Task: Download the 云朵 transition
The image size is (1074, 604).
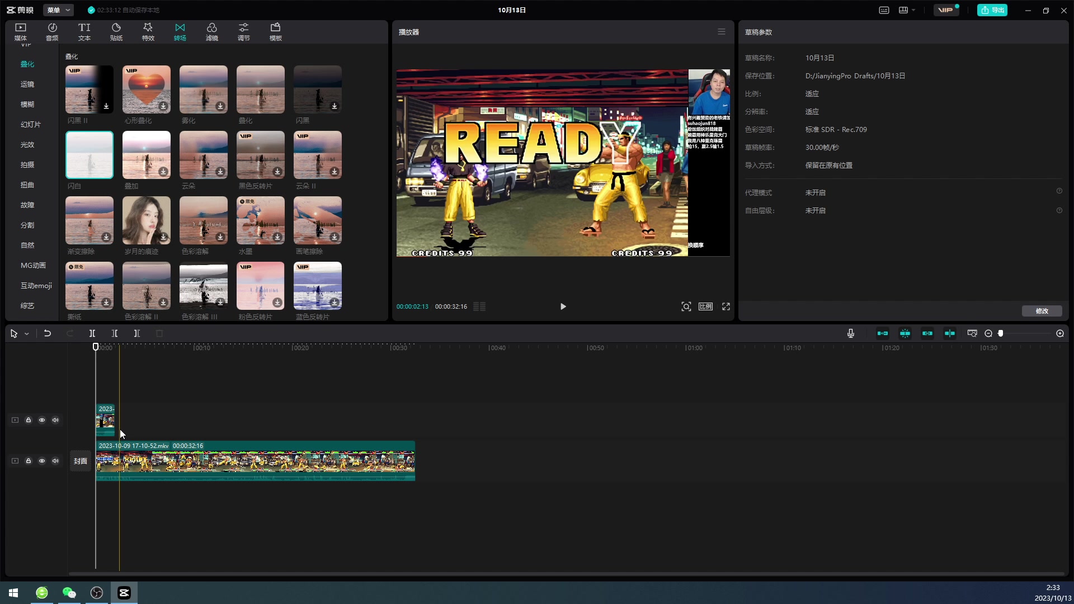Action: pos(220,172)
